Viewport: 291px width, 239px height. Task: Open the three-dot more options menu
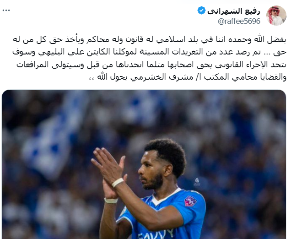[6, 11]
